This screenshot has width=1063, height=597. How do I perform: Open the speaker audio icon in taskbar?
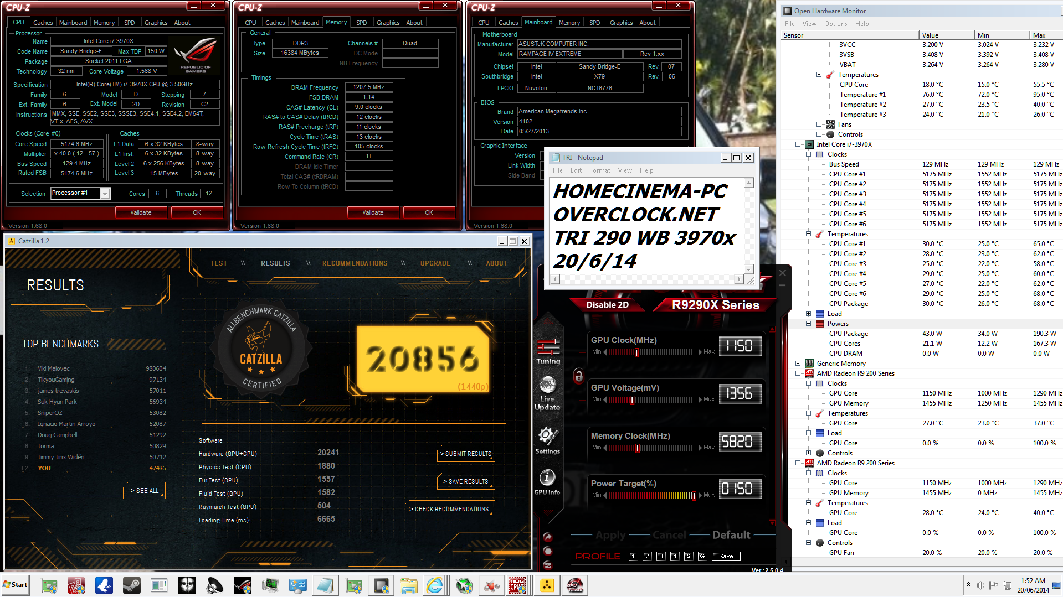pyautogui.click(x=214, y=585)
